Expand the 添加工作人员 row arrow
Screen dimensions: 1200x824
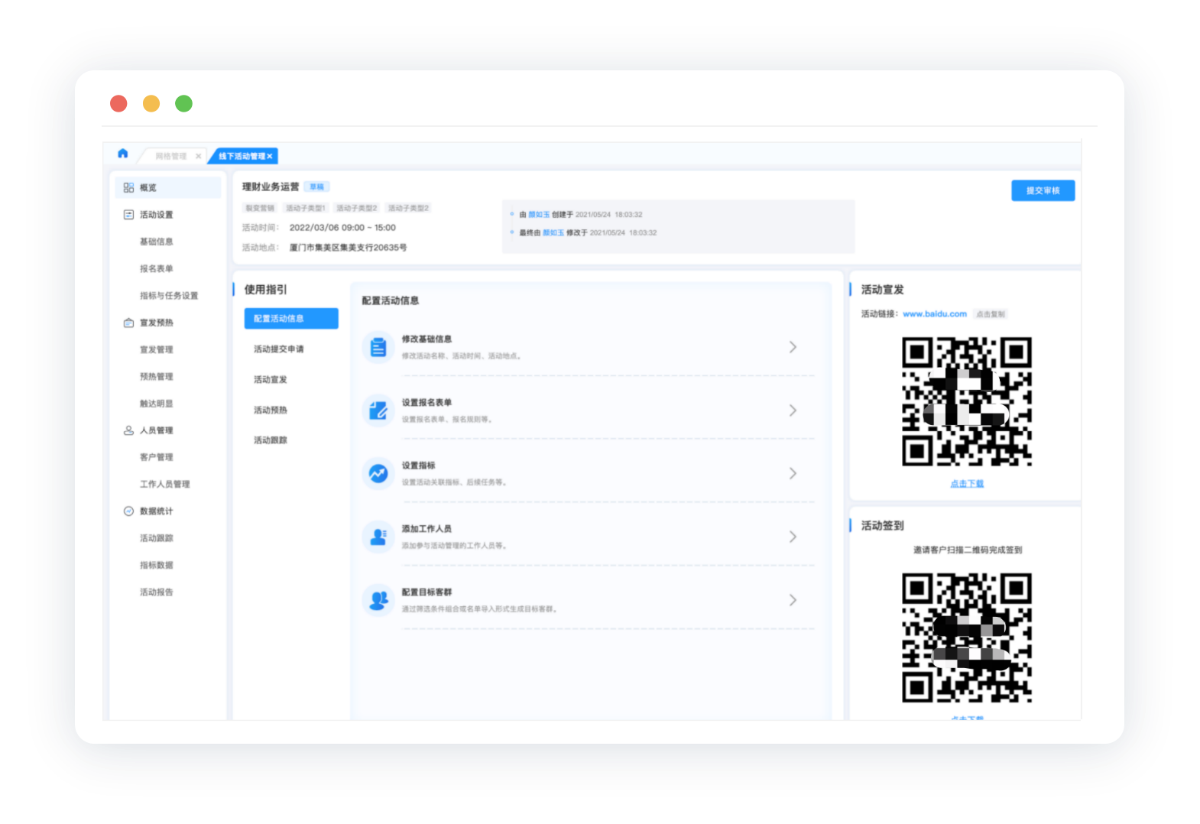793,537
